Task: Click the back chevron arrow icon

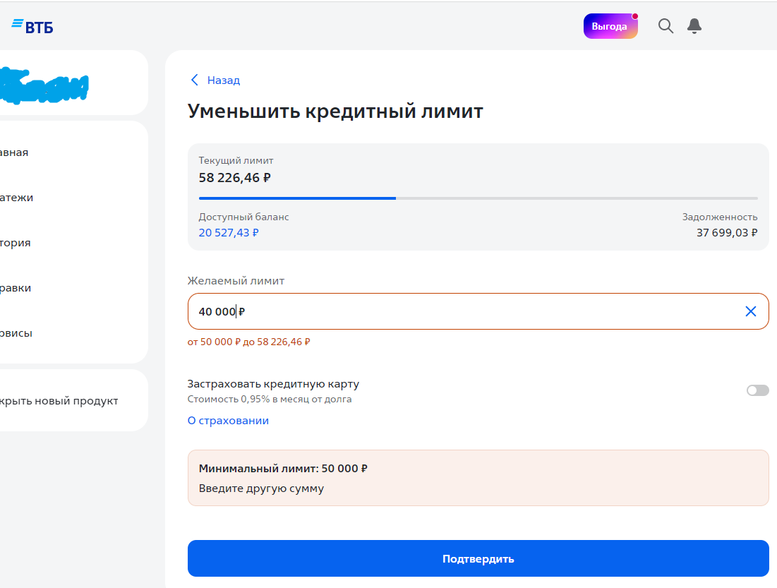Action: pyautogui.click(x=195, y=80)
